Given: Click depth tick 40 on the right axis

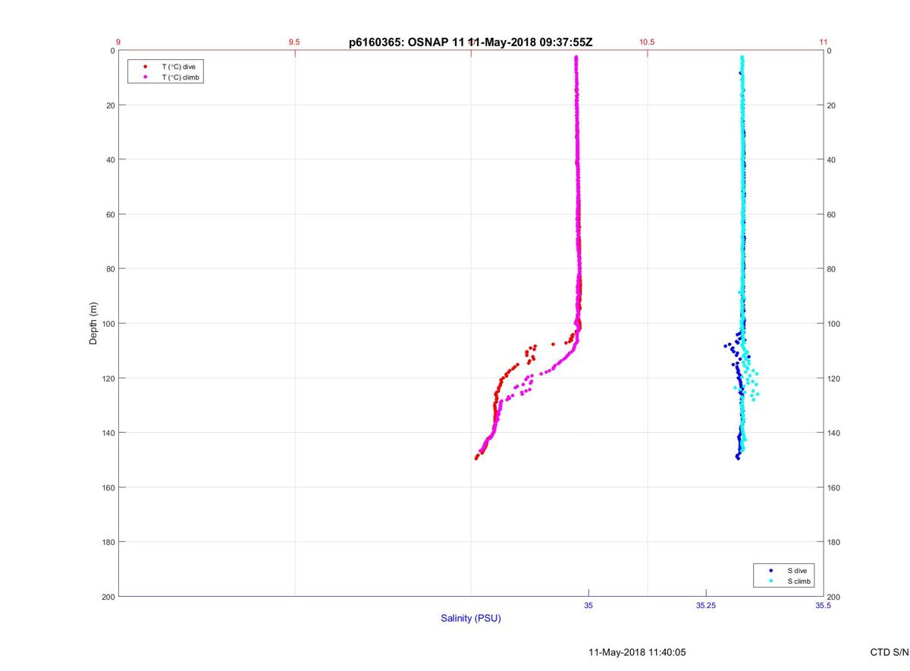Looking at the screenshot, I should [x=833, y=160].
